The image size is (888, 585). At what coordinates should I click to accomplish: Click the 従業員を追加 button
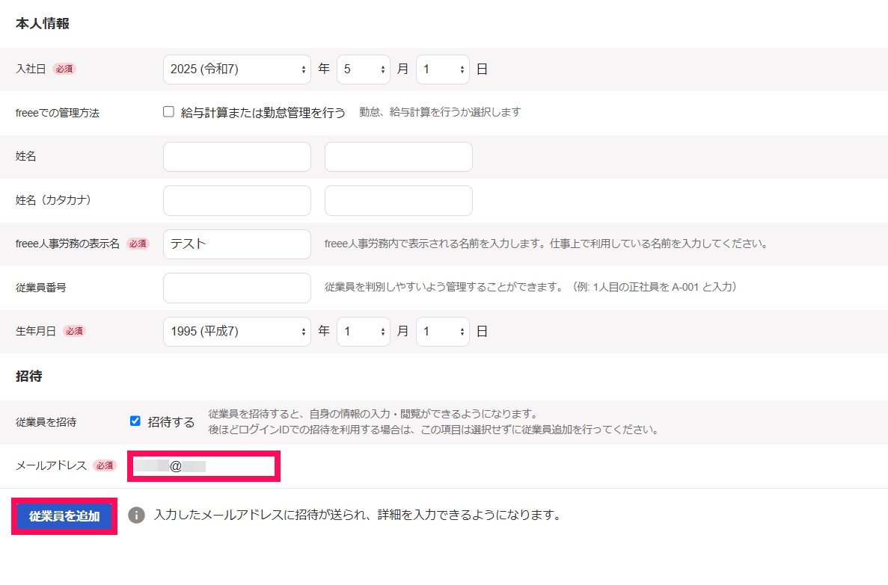(64, 516)
